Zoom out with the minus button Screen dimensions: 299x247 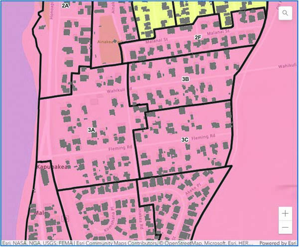(285, 227)
